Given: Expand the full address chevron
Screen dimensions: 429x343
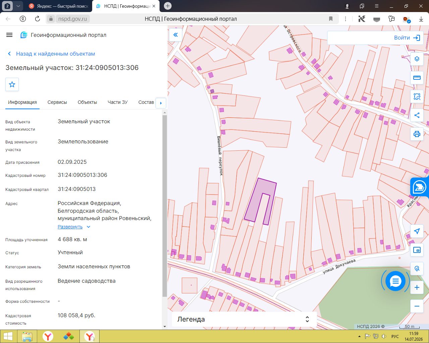Looking at the screenshot, I should [x=88, y=227].
